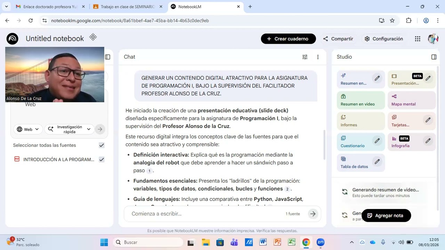The image size is (445, 250).
Task: Open citation 2 reference chip
Action: click(287, 189)
